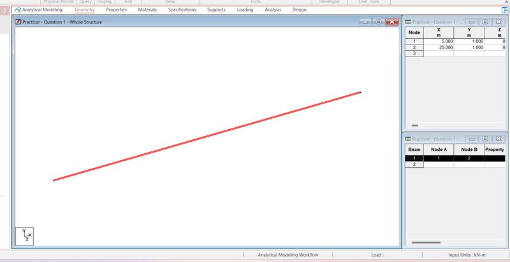Minimize the Nodes table window
510x262 pixels.
[x=472, y=22]
